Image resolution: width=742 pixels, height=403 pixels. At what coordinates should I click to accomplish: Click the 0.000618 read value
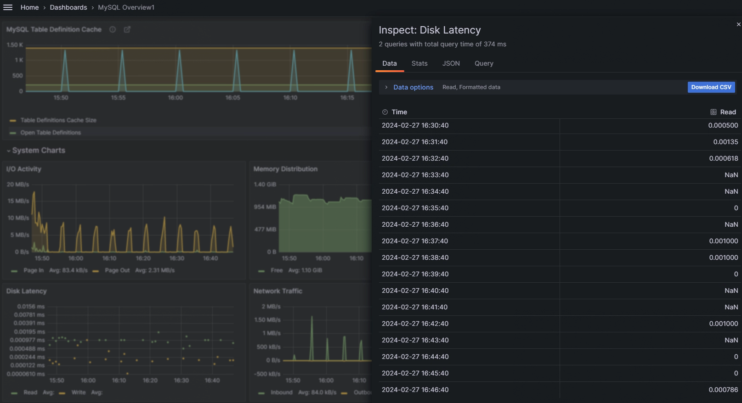coord(723,158)
